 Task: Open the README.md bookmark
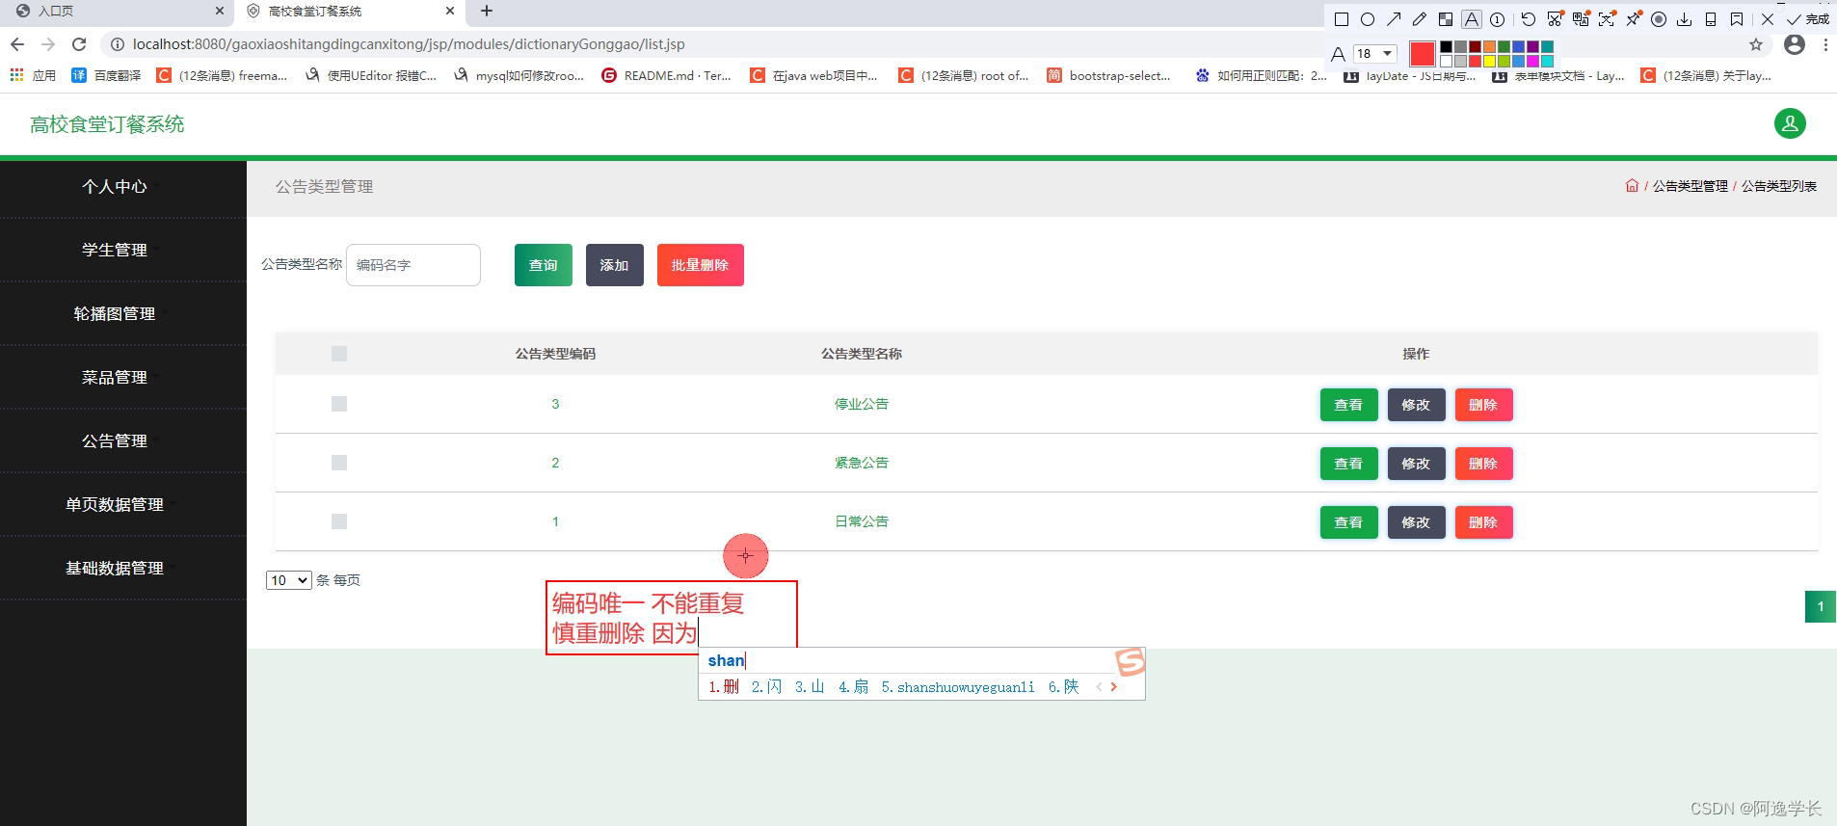[x=666, y=75]
